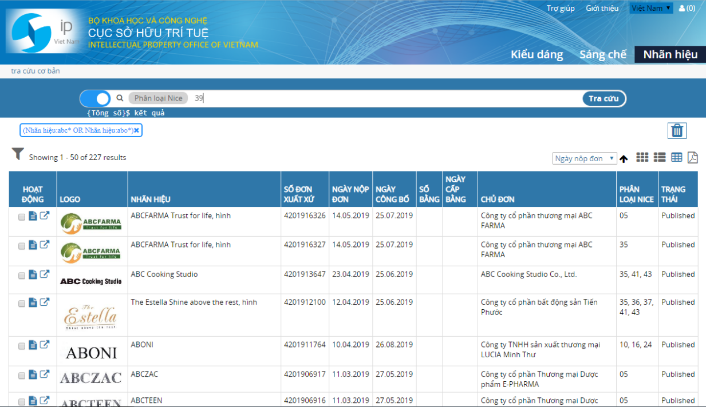Switch to the Nhãn hiệu tab
Screen dimensions: 706x407
(x=670, y=54)
